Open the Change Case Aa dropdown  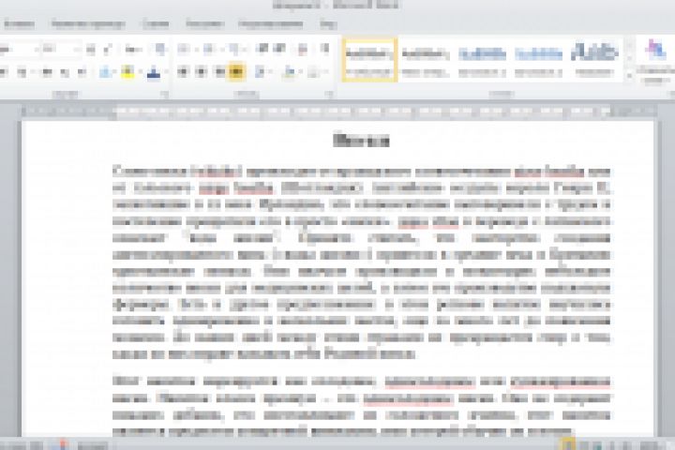132,50
